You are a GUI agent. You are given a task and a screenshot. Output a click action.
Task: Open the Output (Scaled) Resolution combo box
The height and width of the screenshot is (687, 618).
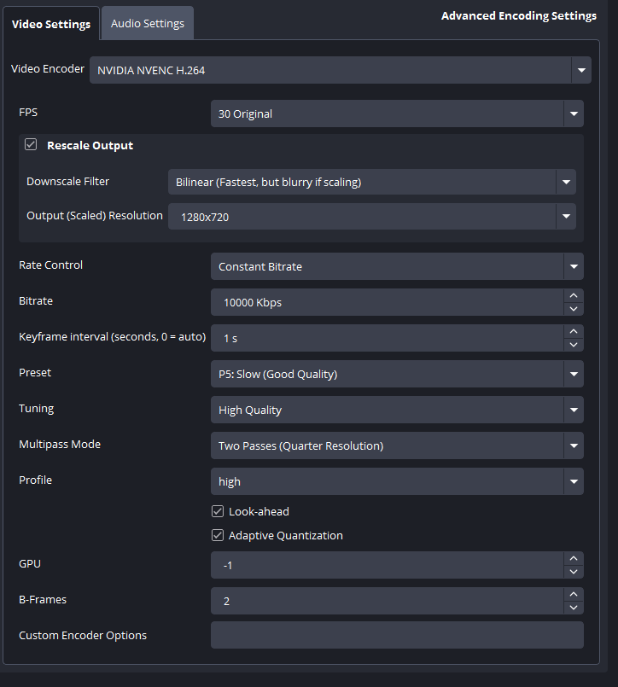[x=371, y=217]
